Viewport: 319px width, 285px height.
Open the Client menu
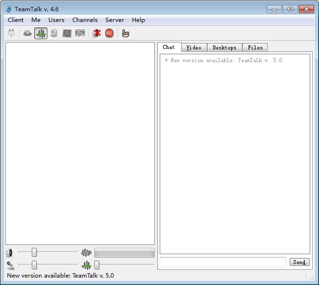click(x=15, y=20)
